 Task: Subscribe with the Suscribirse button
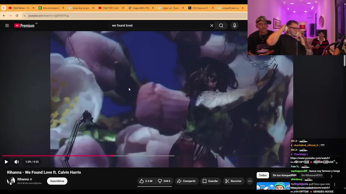[x=57, y=181]
